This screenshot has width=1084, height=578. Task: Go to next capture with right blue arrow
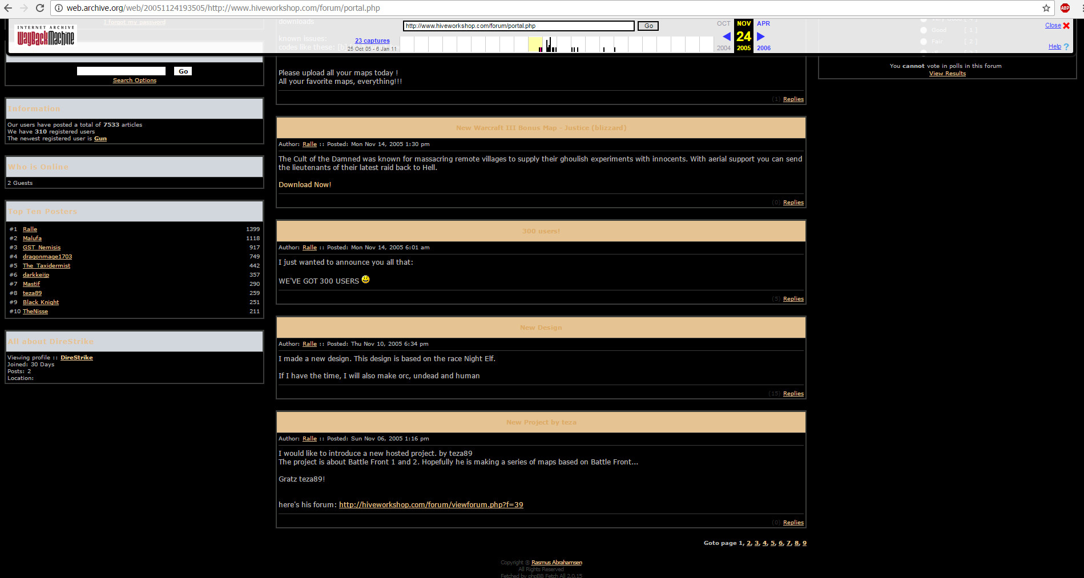[760, 37]
